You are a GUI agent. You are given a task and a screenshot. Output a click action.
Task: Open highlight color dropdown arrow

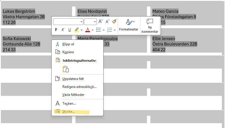click(x=81, y=30)
